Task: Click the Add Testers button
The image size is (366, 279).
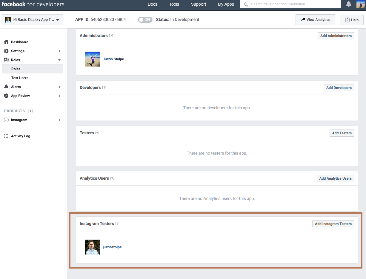Action: [342, 133]
